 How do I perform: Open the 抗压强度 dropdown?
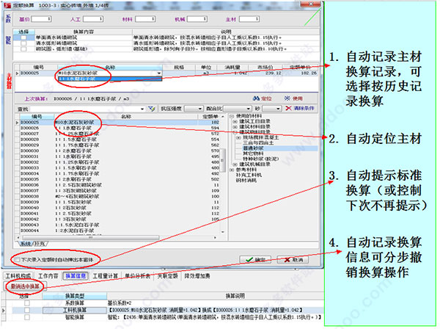click(200, 109)
